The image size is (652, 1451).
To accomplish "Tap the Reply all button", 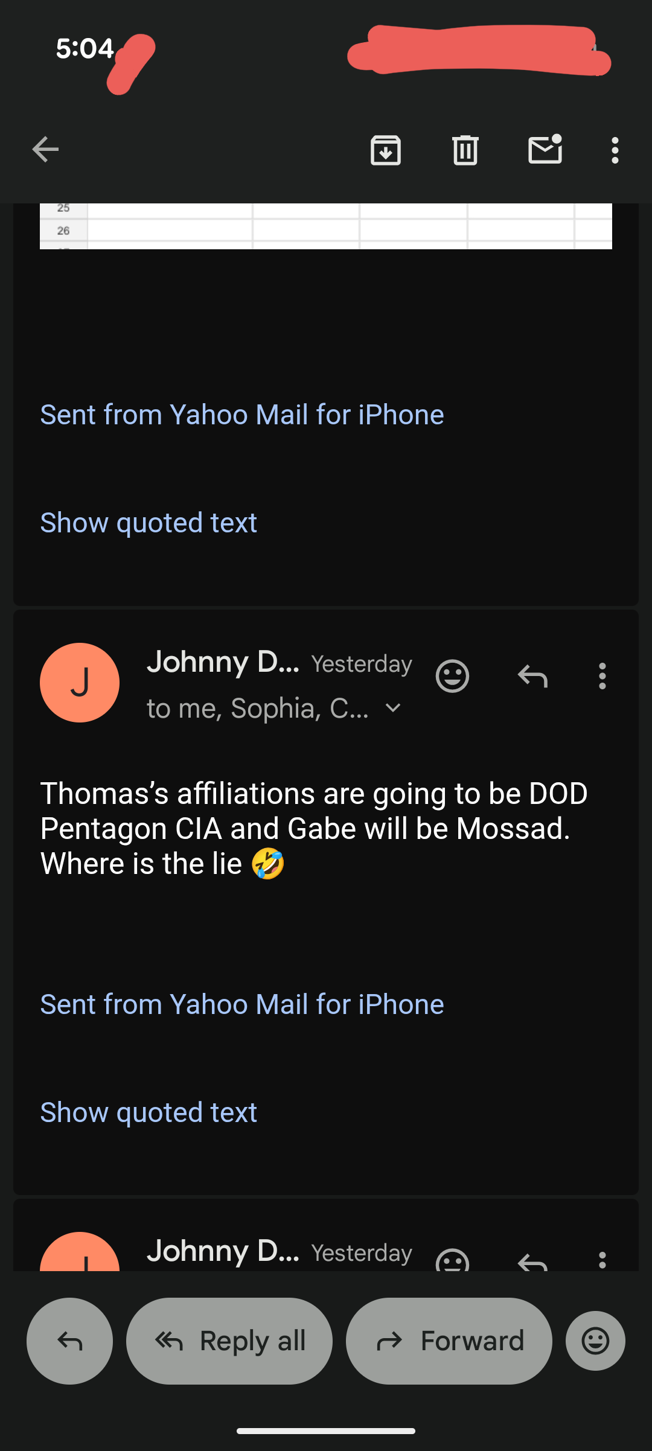I will tap(229, 1341).
